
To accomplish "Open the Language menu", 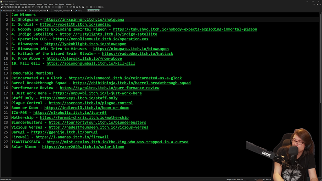I will point(31,4).
